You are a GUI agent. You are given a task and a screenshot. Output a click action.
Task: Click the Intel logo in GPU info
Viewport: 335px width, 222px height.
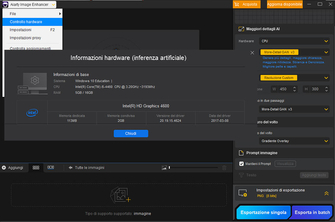tap(32, 113)
